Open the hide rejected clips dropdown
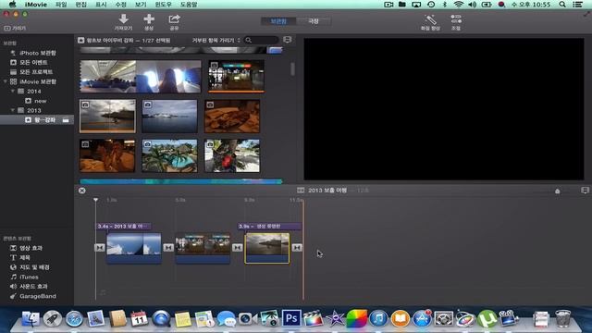The image size is (592, 333). tap(216, 40)
